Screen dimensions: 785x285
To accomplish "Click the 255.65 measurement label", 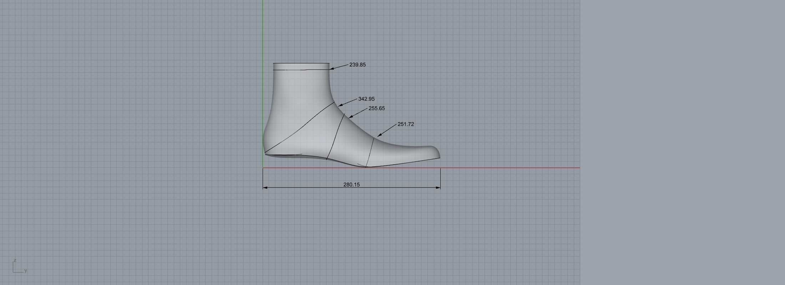I will coord(376,108).
